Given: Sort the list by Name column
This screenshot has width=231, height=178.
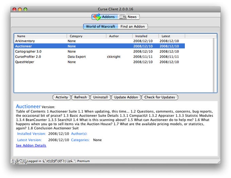Looking at the screenshot, I should pos(40,36).
